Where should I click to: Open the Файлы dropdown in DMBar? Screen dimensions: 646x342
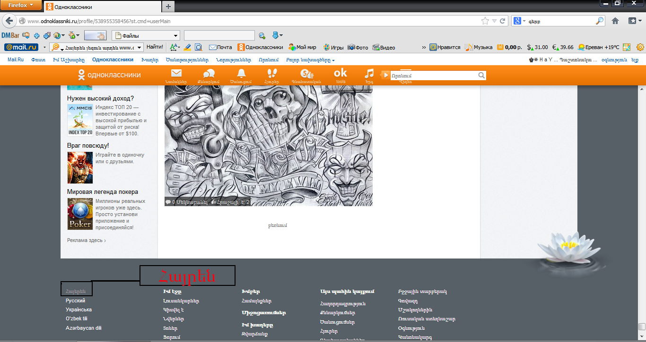pyautogui.click(x=146, y=35)
